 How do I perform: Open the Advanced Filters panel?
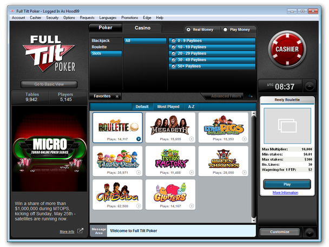(226, 96)
